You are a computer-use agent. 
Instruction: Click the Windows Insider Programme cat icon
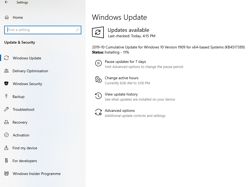click(6, 174)
